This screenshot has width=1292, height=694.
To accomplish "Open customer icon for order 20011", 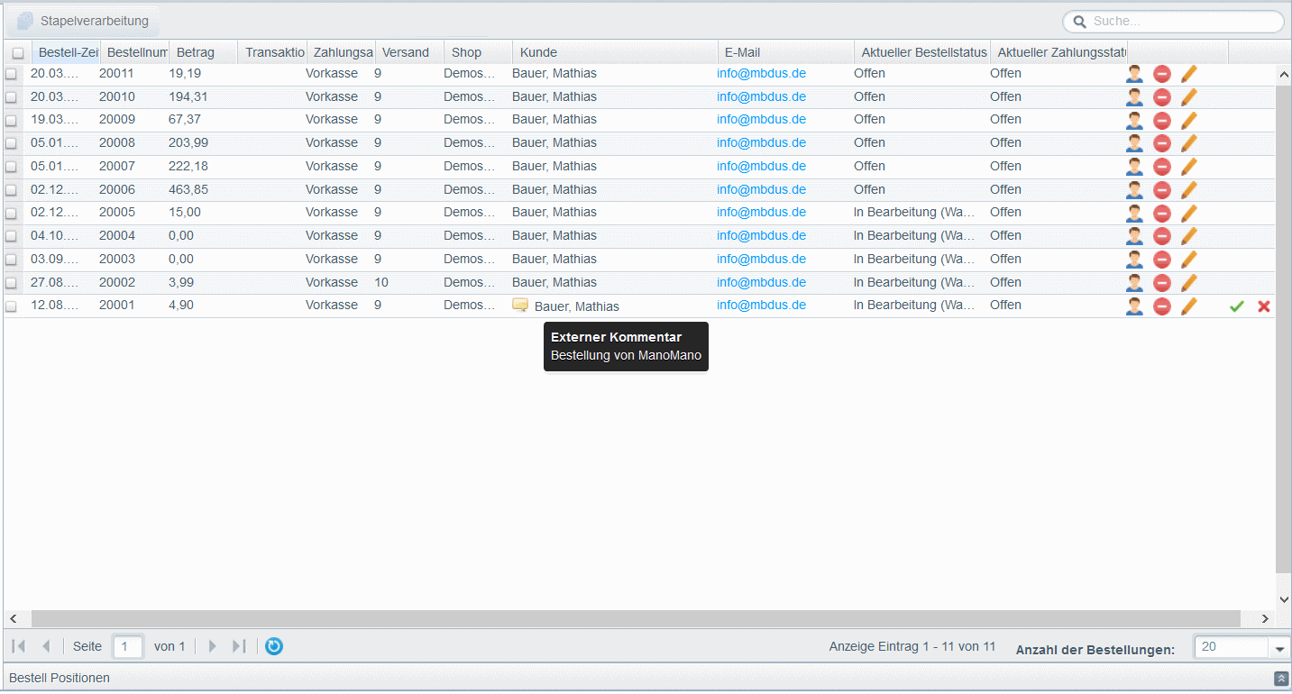I will point(1134,74).
